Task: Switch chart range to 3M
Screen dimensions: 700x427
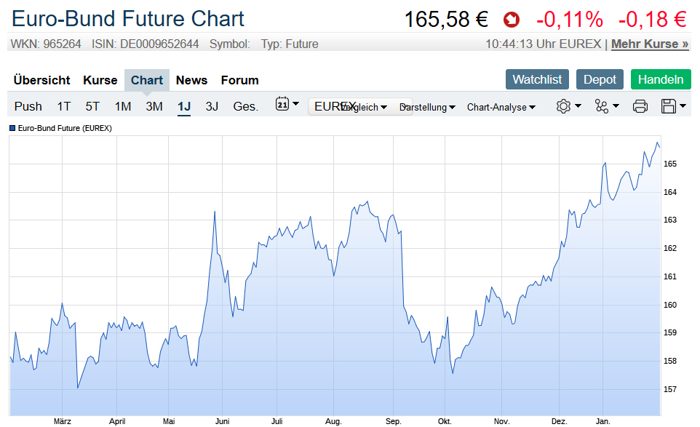Action: click(154, 106)
